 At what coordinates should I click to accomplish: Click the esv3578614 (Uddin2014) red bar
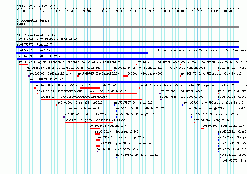[x=95, y=128]
